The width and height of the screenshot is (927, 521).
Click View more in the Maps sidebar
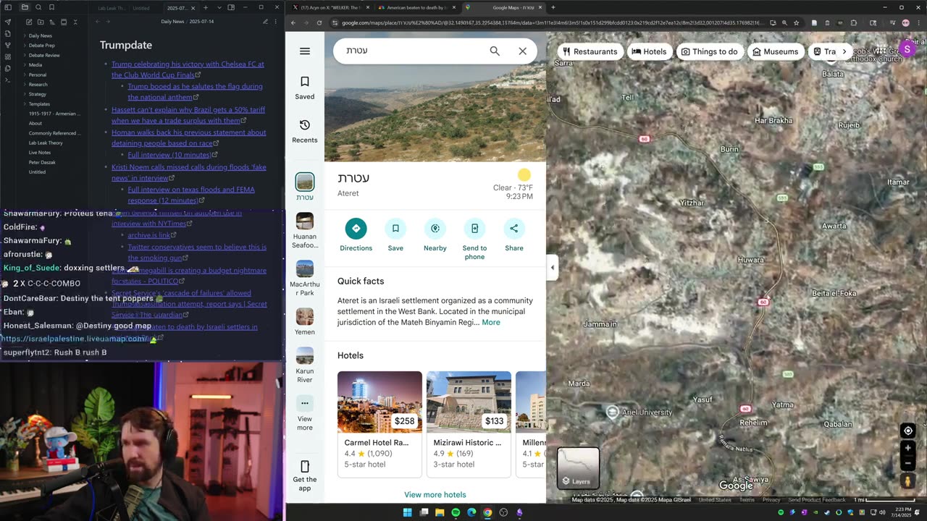pyautogui.click(x=305, y=413)
